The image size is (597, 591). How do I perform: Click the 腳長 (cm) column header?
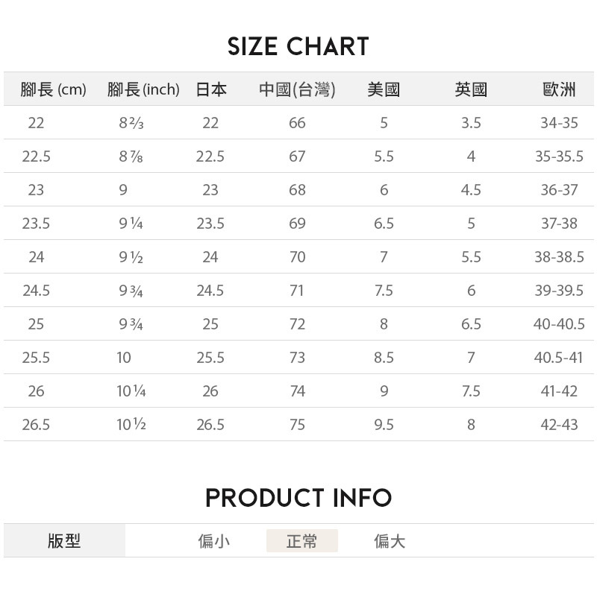point(54,90)
